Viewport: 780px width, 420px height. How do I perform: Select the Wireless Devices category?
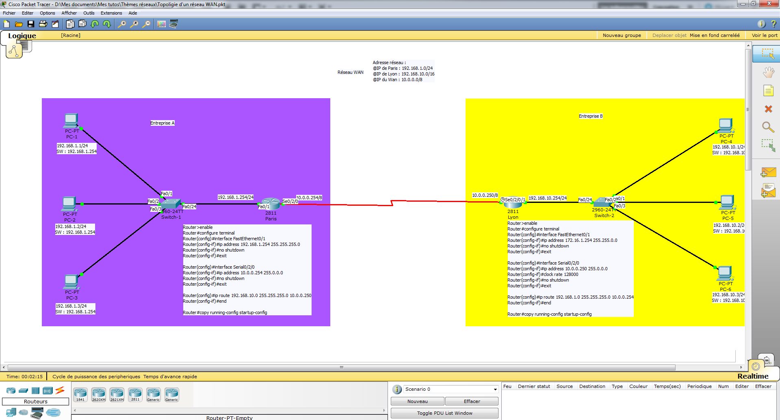pyautogui.click(x=48, y=390)
